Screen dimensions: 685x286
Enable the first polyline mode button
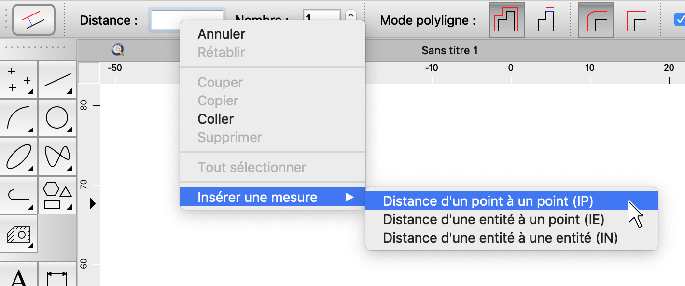pos(506,20)
